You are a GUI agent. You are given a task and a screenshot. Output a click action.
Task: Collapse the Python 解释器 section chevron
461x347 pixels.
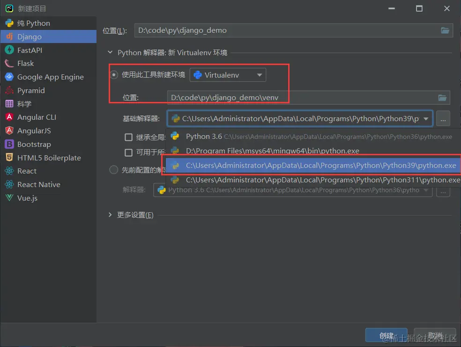(110, 52)
